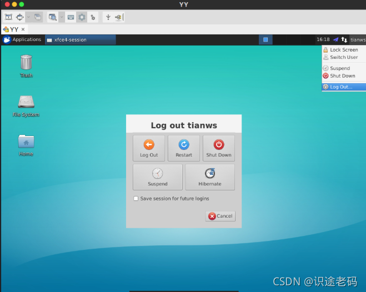The height and width of the screenshot is (292, 366).
Task: Enable Save session for future logins
Action: tap(136, 199)
